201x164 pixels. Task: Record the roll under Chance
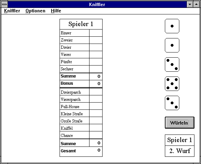[x=96, y=135]
